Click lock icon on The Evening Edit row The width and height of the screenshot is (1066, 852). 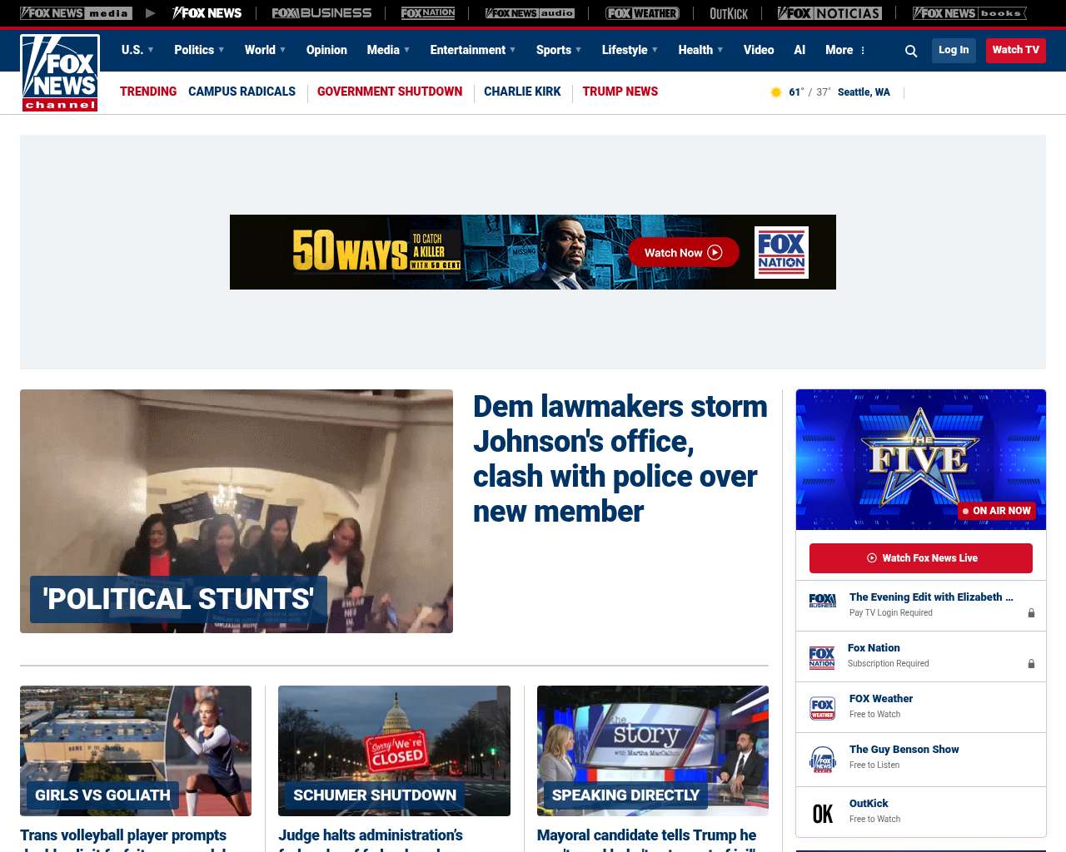[1031, 613]
